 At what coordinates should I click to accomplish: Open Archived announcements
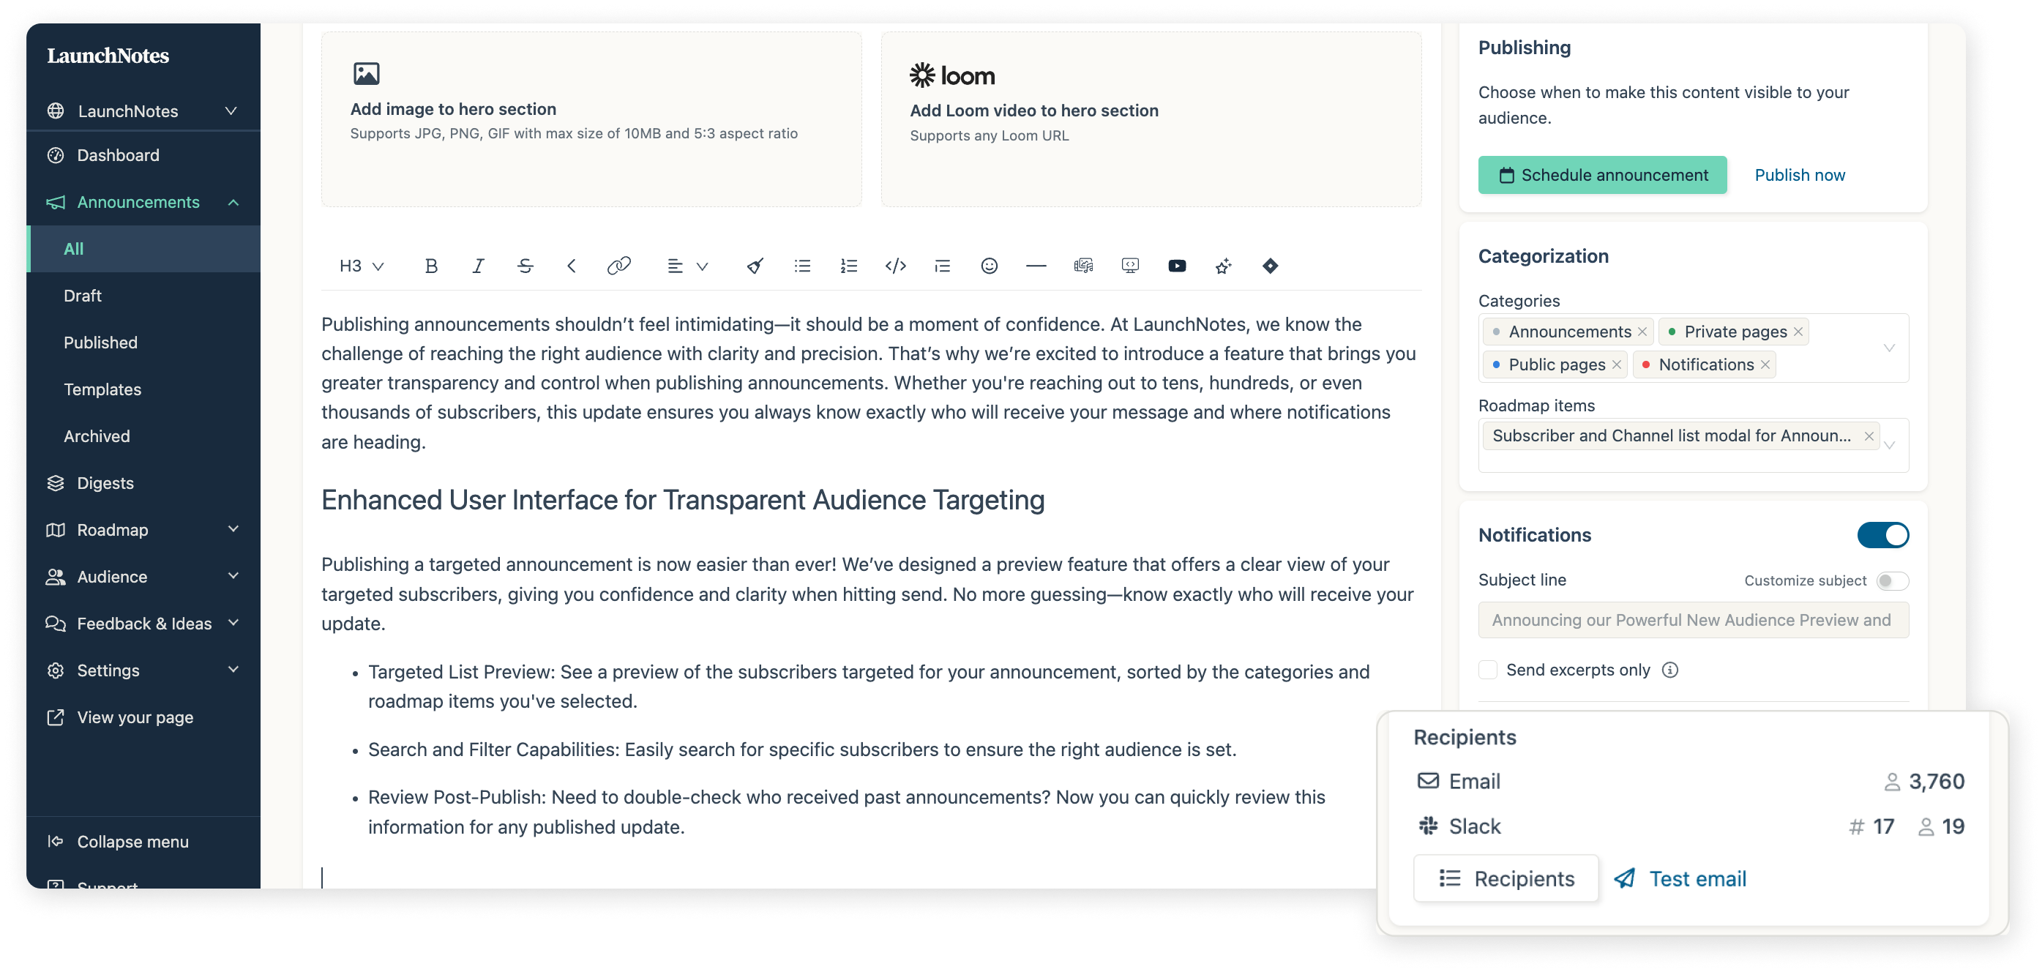pyautogui.click(x=143, y=436)
